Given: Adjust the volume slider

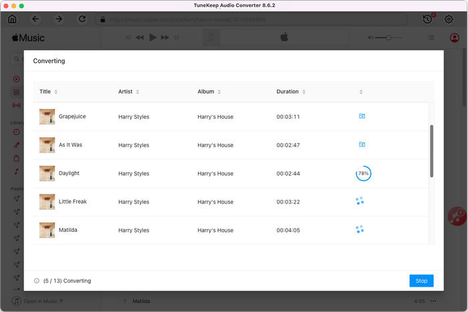Looking at the screenshot, I should [388, 37].
